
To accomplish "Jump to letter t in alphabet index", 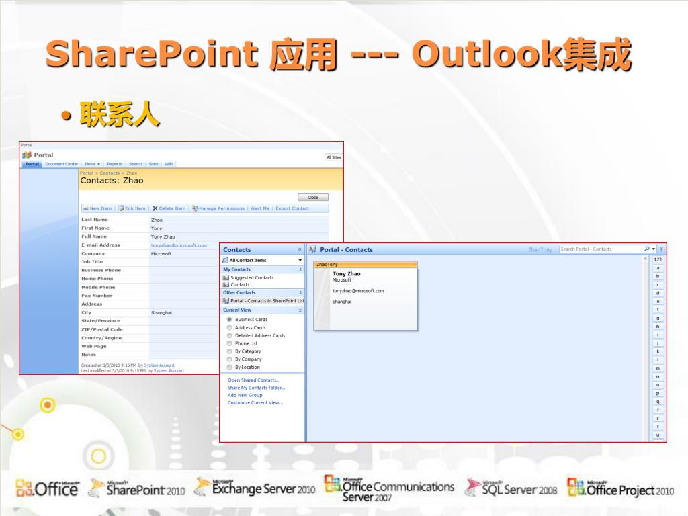I will (657, 427).
